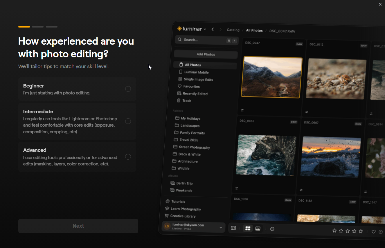Open the Weekends album in the preview
The height and width of the screenshot is (248, 385).
[181, 190]
